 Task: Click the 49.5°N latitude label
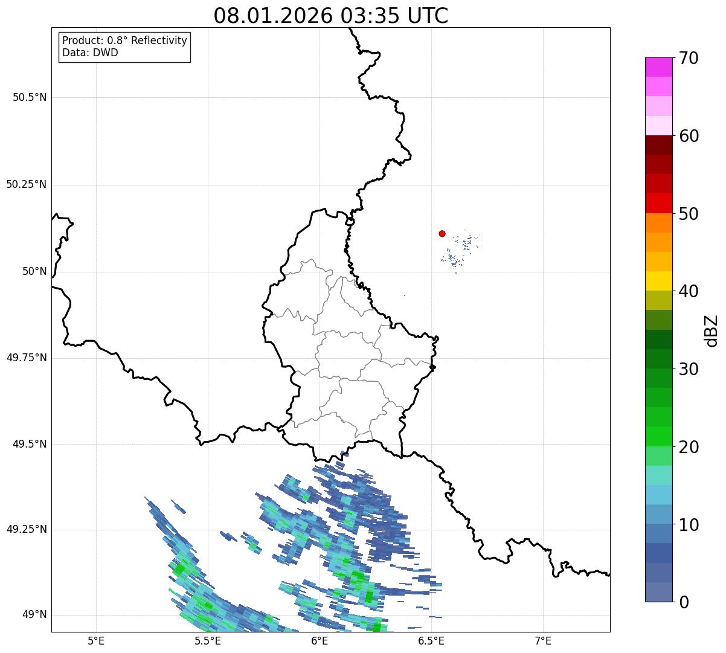point(30,444)
